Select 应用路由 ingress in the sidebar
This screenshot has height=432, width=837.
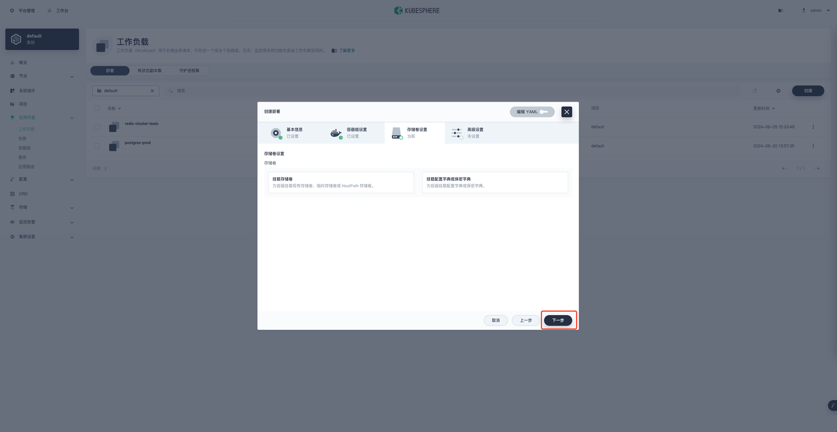click(27, 167)
